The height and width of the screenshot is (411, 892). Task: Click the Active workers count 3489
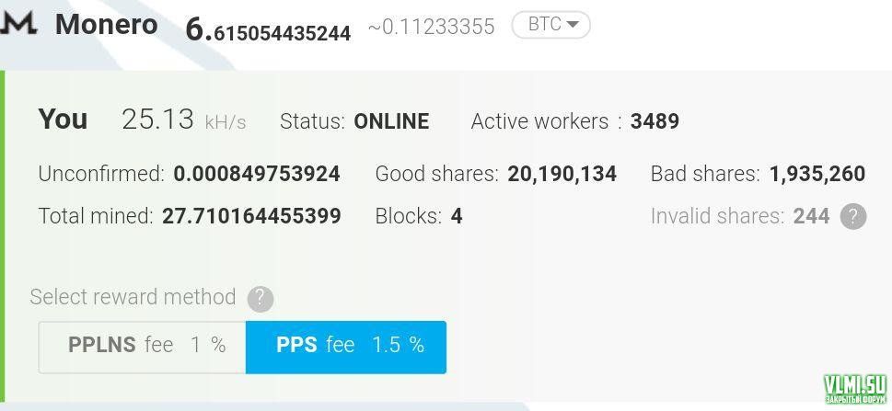coord(655,121)
